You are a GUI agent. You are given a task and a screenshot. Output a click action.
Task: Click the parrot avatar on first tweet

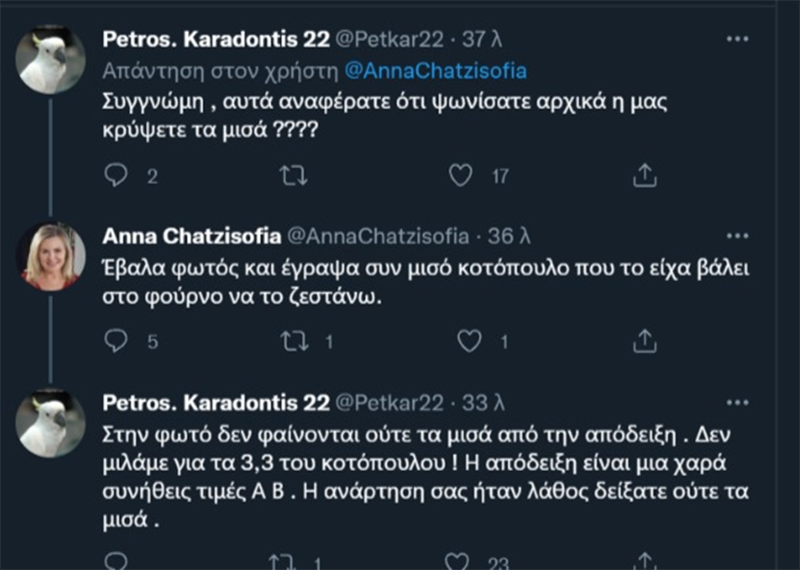pos(51,59)
